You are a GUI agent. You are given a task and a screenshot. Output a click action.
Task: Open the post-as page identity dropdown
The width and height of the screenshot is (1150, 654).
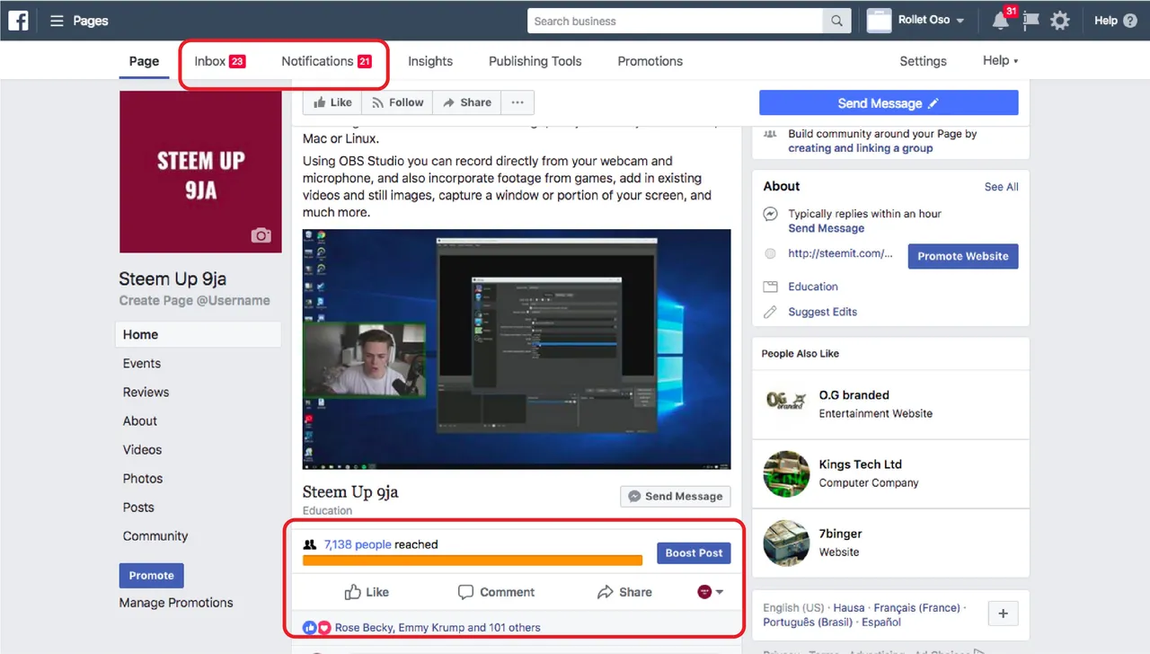pyautogui.click(x=711, y=592)
